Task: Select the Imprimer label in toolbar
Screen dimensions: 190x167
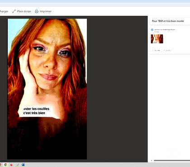Action: click(x=46, y=11)
